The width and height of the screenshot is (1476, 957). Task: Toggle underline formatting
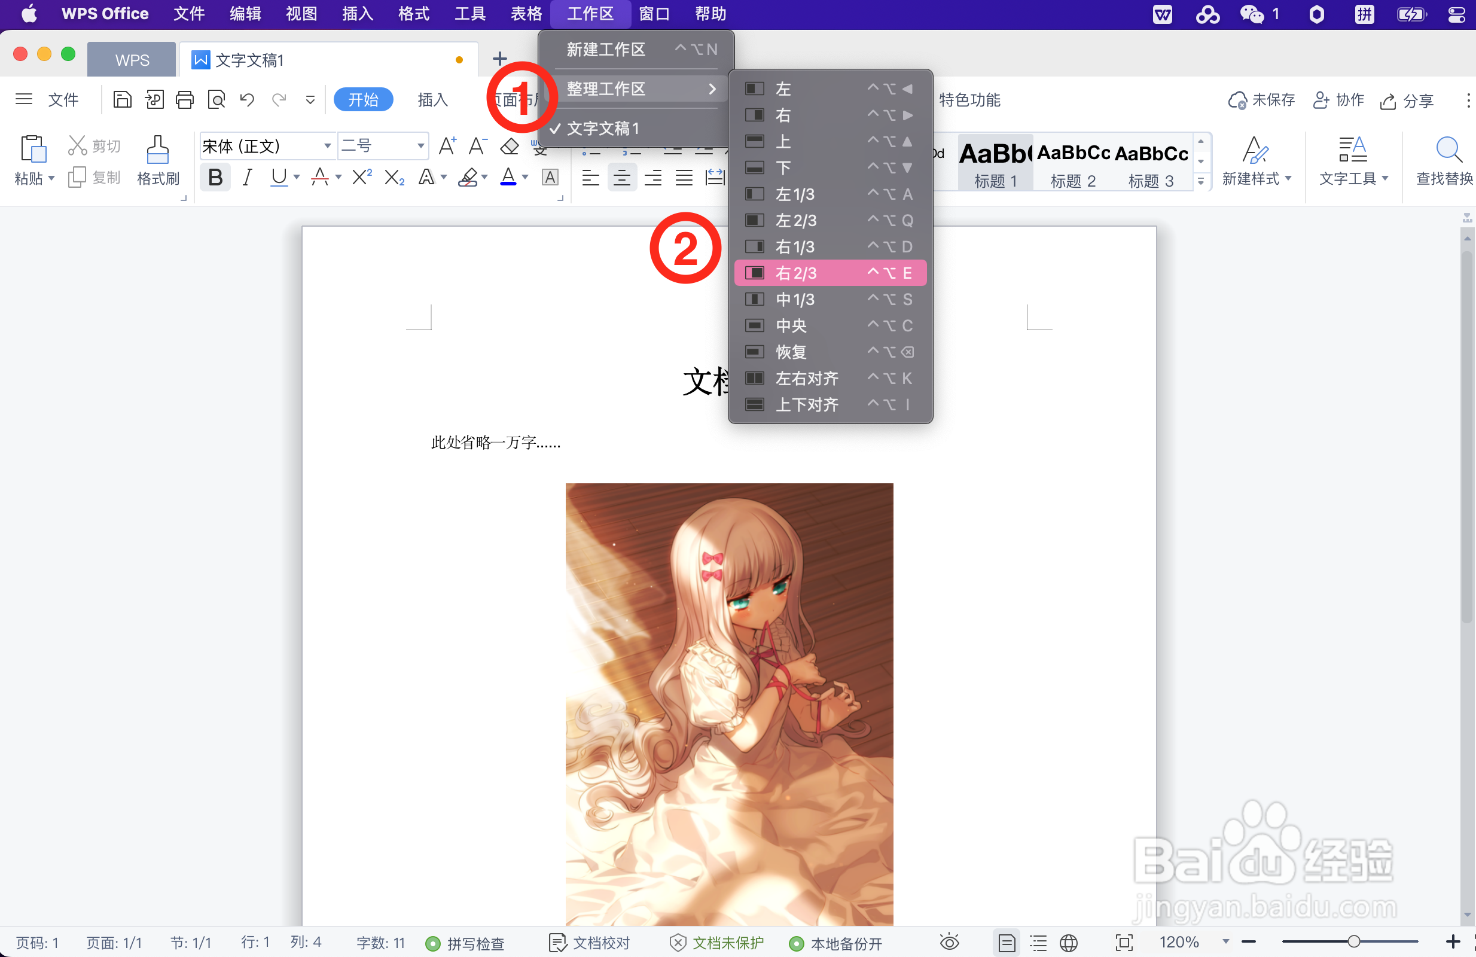[279, 178]
